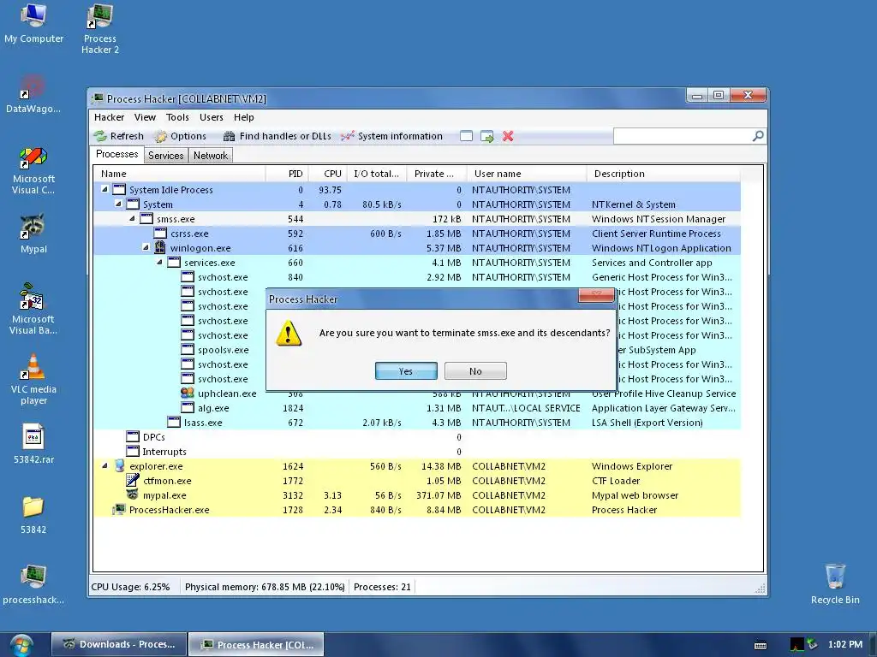
Task: Open Microsoft Visual Ba... desktop shortcut
Action: coord(33,308)
